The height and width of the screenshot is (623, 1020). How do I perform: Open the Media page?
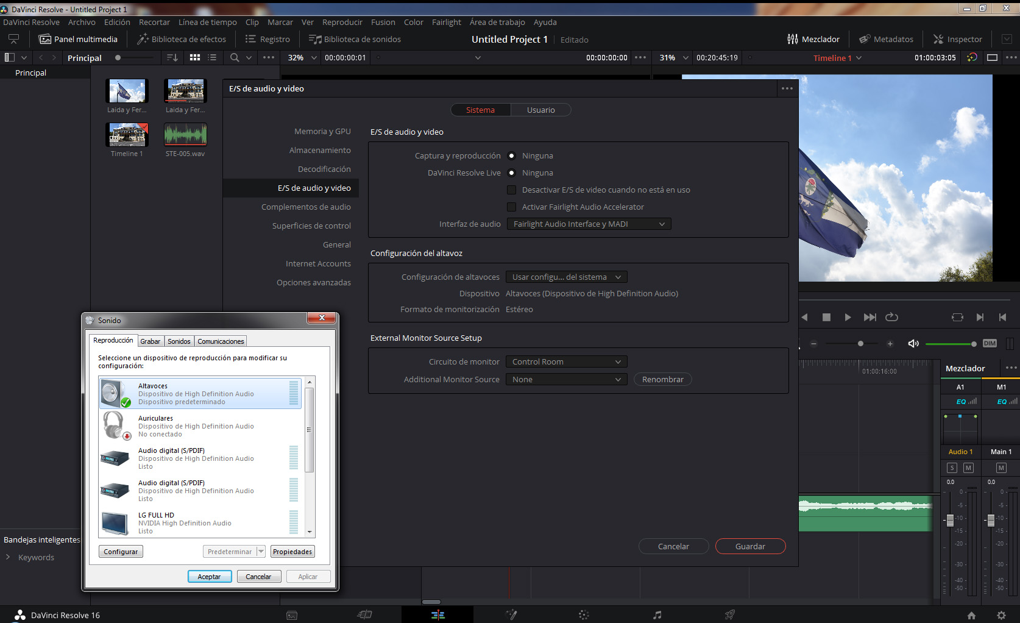tap(292, 615)
